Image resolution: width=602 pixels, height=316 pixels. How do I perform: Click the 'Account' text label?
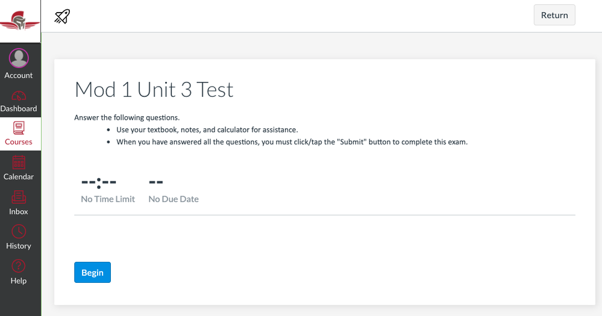(19, 75)
